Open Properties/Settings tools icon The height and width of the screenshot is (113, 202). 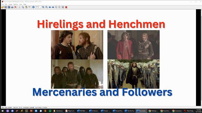63,7
